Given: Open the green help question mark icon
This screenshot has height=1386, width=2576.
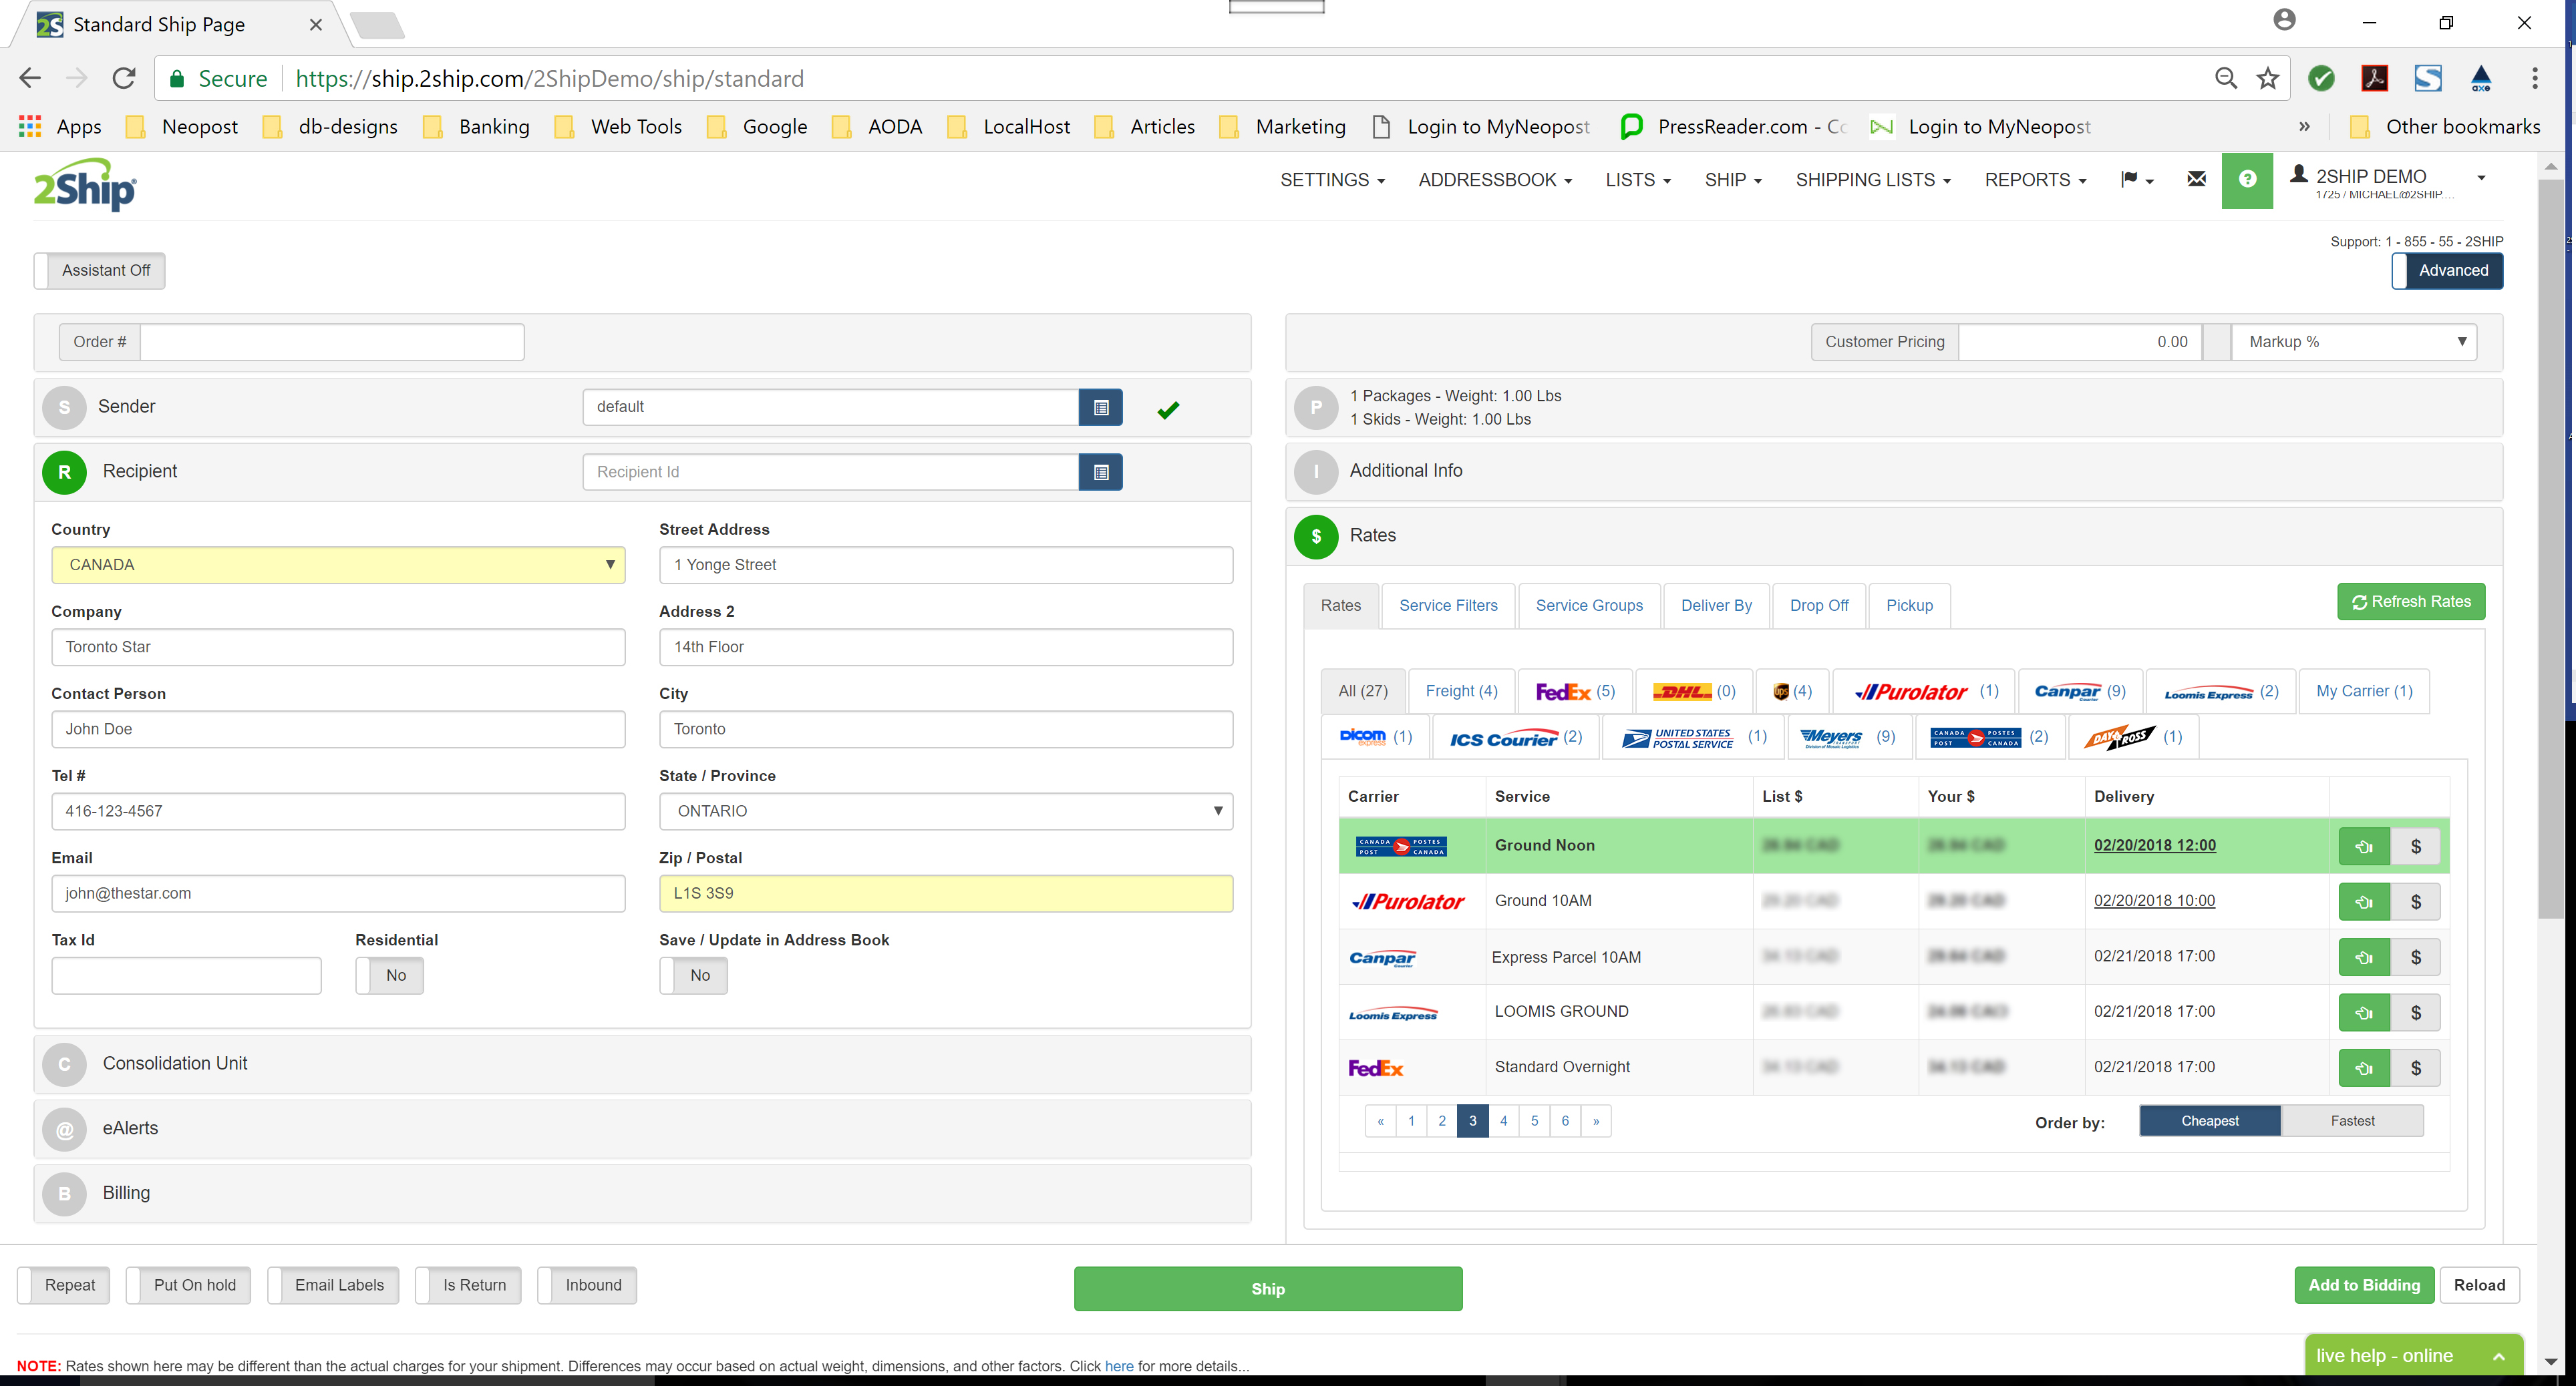Looking at the screenshot, I should pos(2247,180).
